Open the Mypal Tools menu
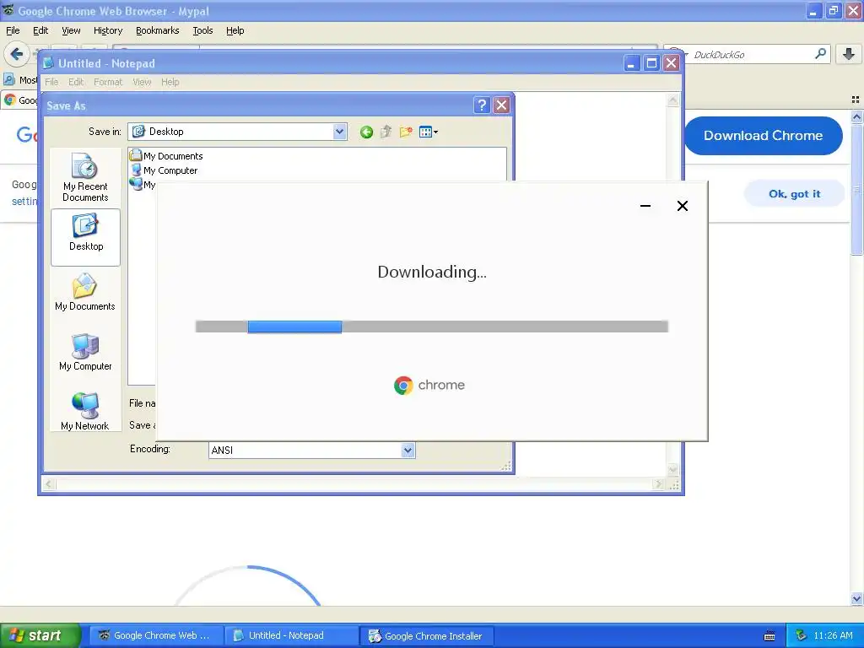Image resolution: width=864 pixels, height=648 pixels. click(x=202, y=30)
